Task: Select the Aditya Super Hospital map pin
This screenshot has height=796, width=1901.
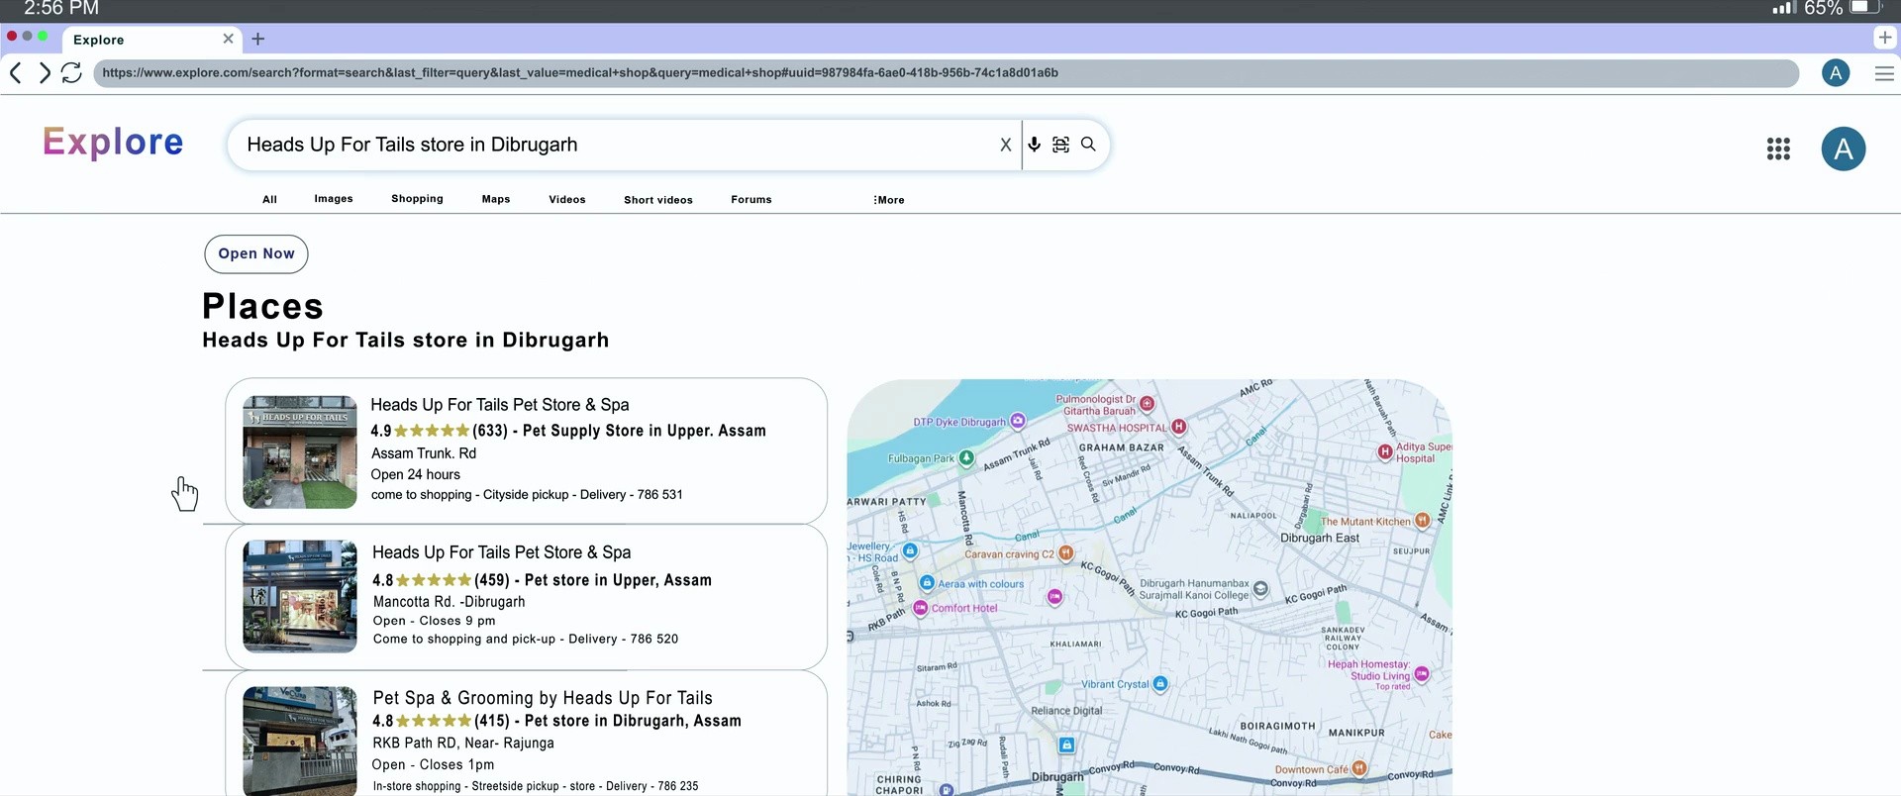Action: 1385,452
